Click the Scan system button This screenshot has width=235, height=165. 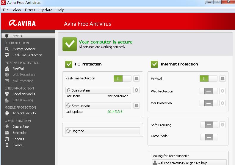[98, 90]
